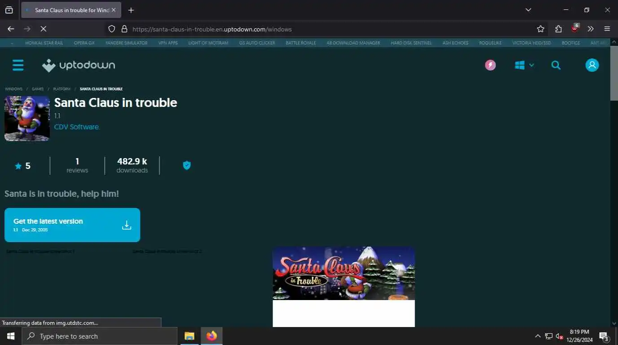Image resolution: width=618 pixels, height=345 pixels.
Task: Open the Firefox application menu
Action: [x=607, y=29]
